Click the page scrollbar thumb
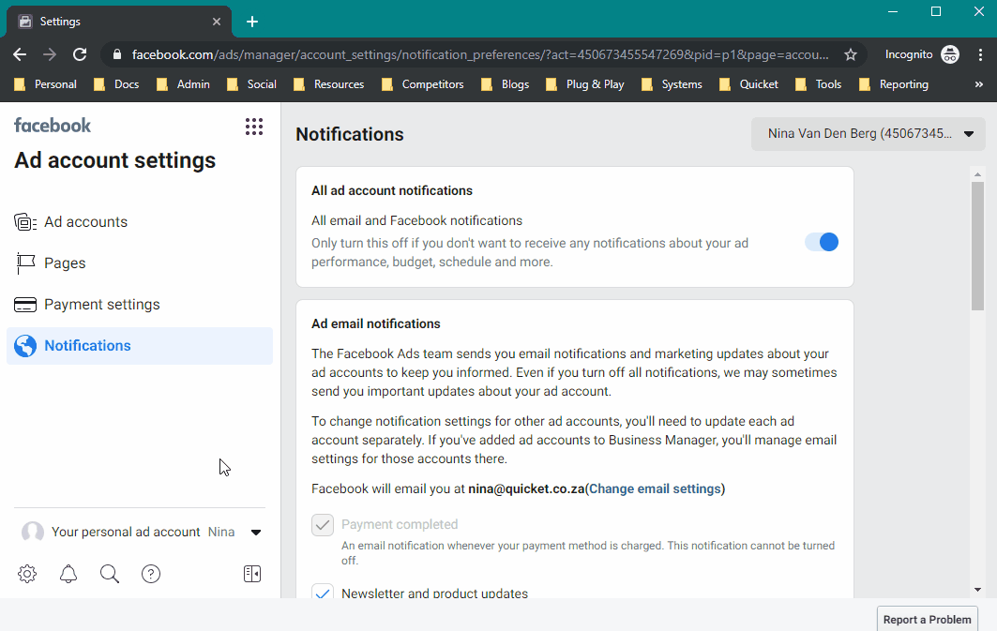This screenshot has height=631, width=997. click(x=977, y=246)
